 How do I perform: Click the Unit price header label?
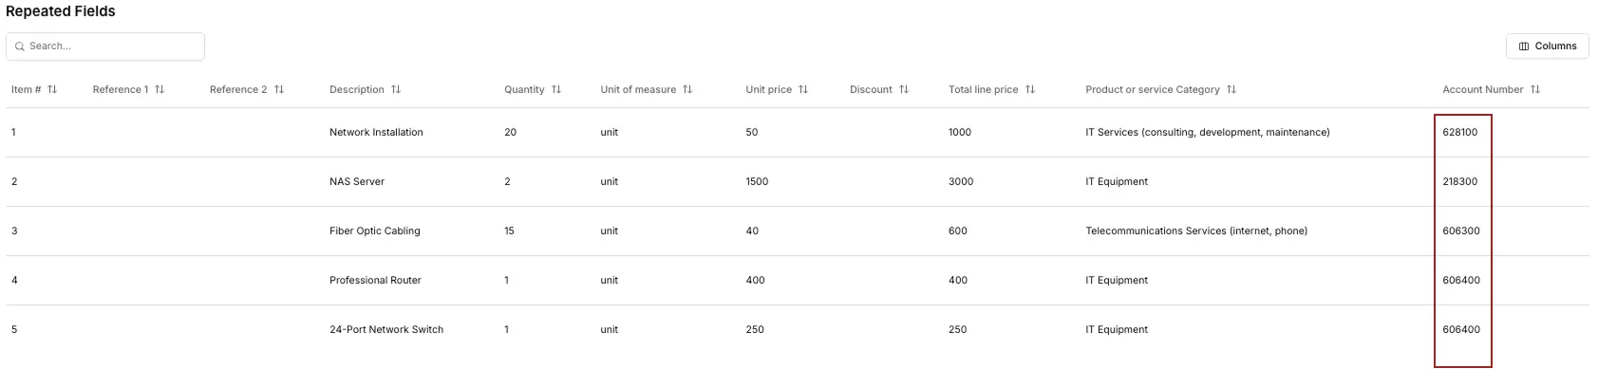point(768,89)
